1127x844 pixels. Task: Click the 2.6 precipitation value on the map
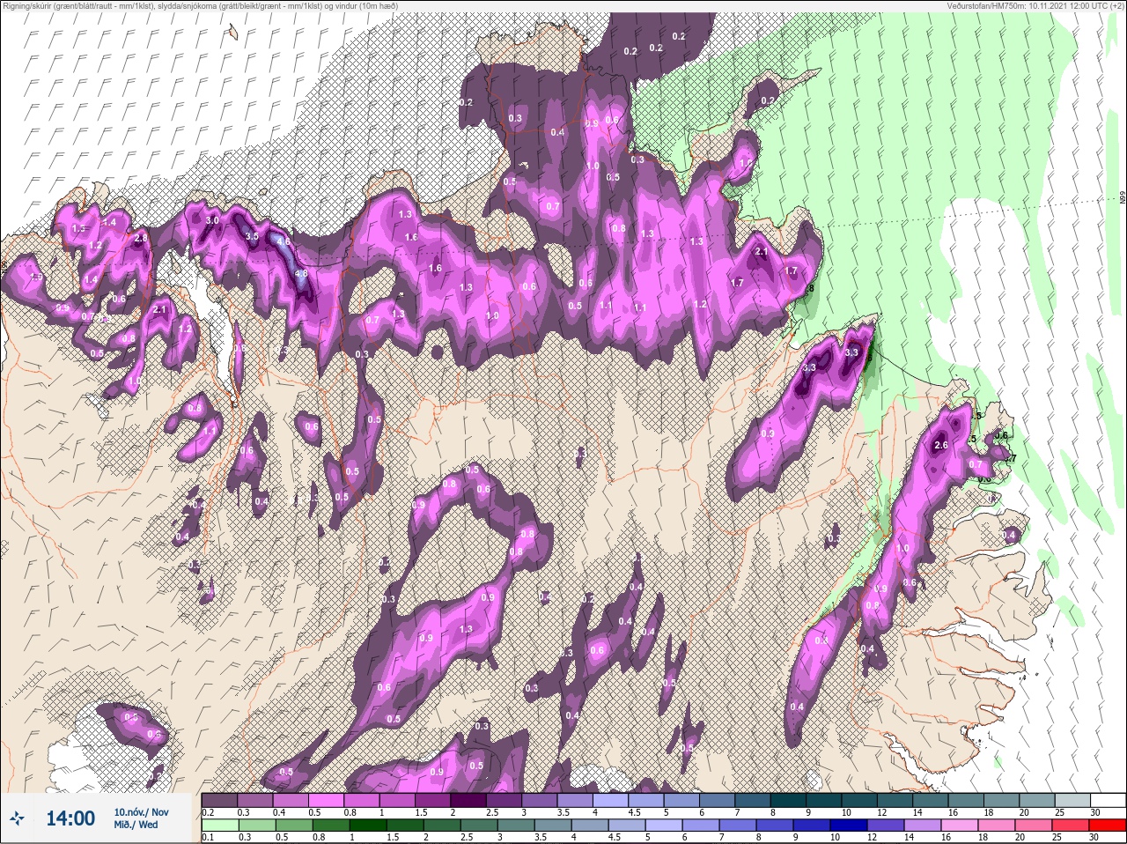940,446
